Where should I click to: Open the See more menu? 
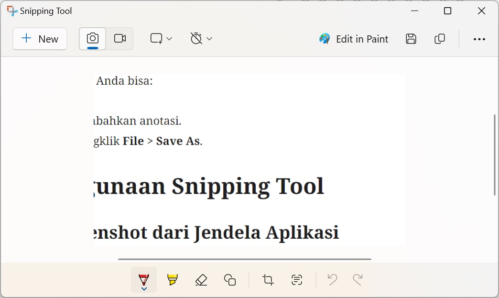tap(479, 39)
